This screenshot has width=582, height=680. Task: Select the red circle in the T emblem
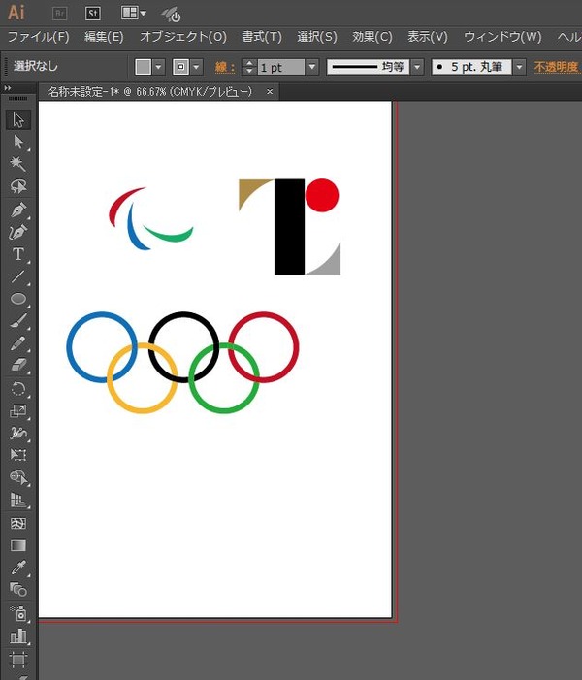tap(322, 195)
